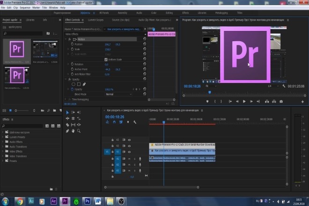Click Opacity value 100,0 %
This screenshot has width=309, height=206.
click(x=109, y=89)
